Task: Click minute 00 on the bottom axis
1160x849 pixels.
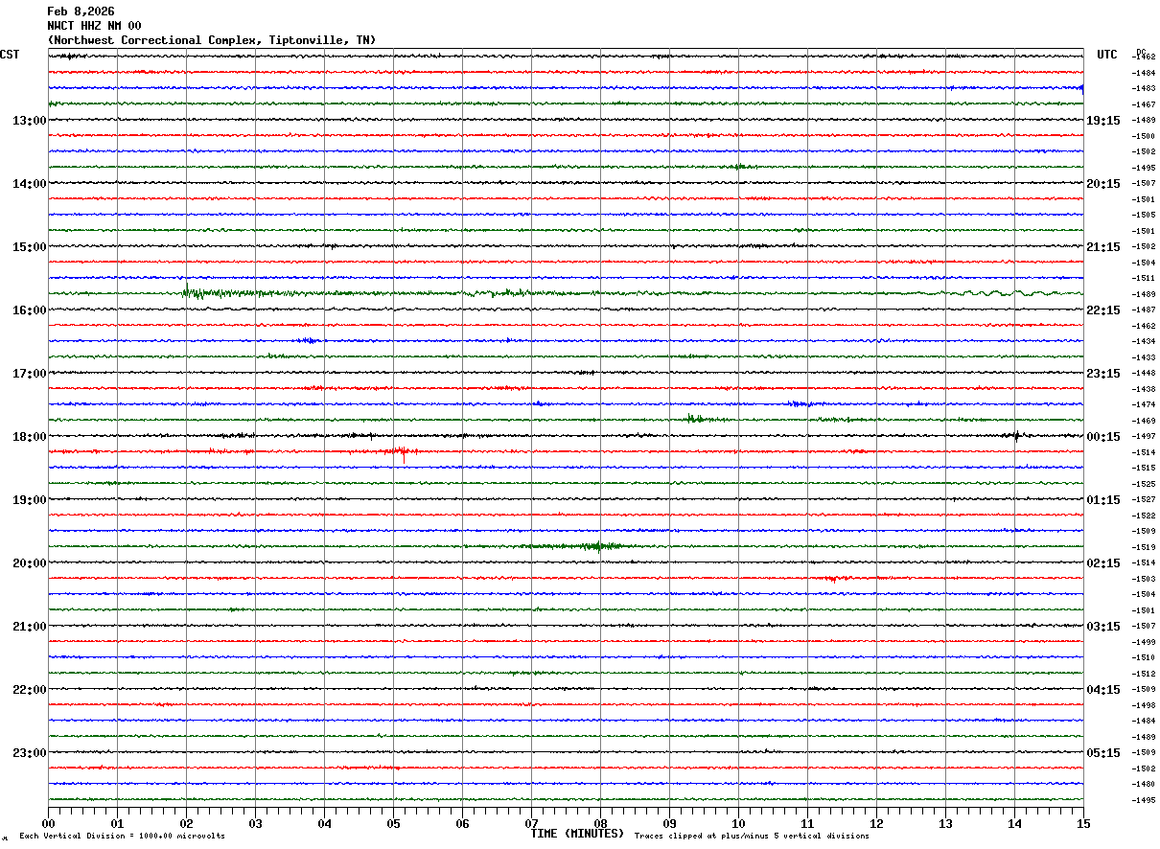Action: click(x=48, y=823)
